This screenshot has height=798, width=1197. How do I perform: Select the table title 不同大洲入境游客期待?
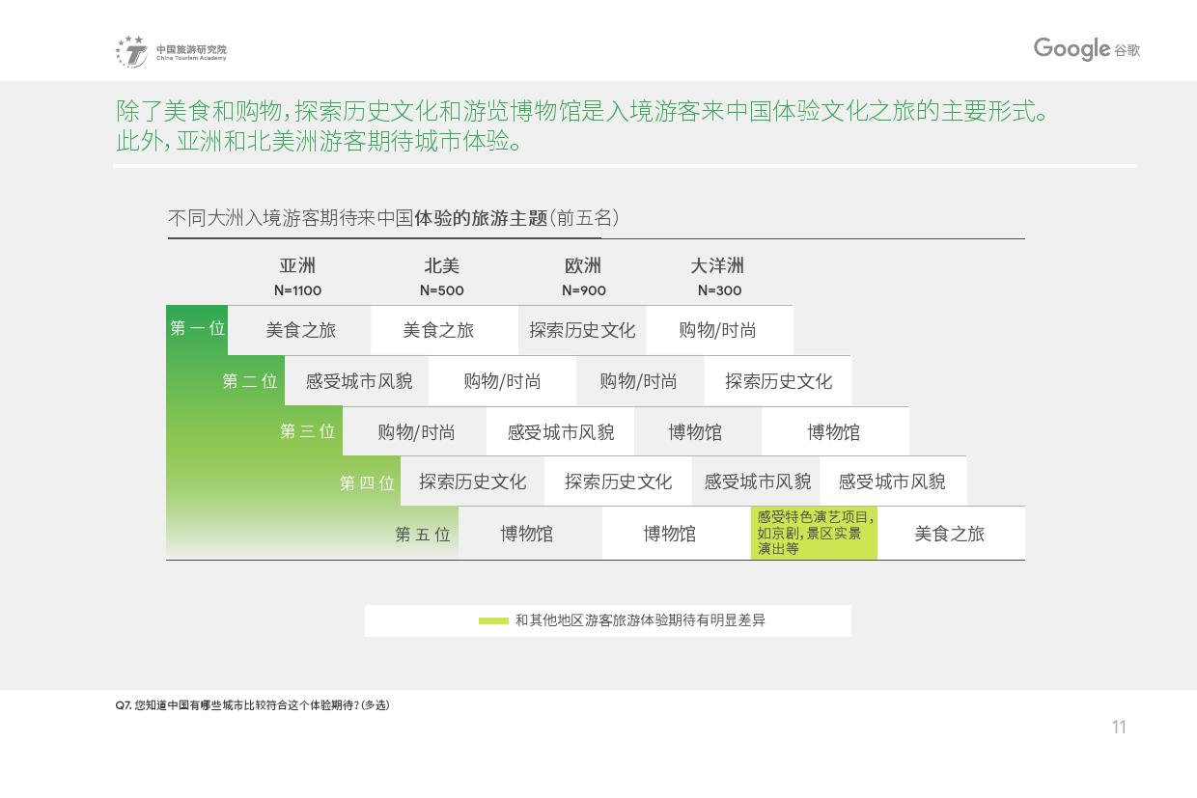click(393, 218)
